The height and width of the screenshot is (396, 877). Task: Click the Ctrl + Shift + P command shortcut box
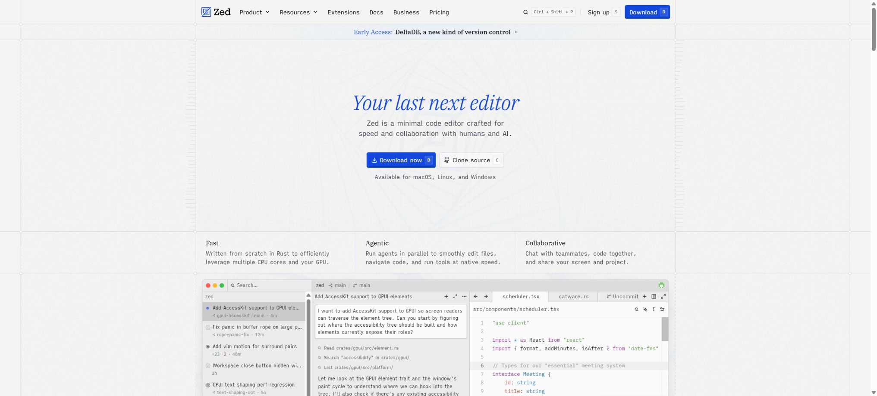coord(553,12)
